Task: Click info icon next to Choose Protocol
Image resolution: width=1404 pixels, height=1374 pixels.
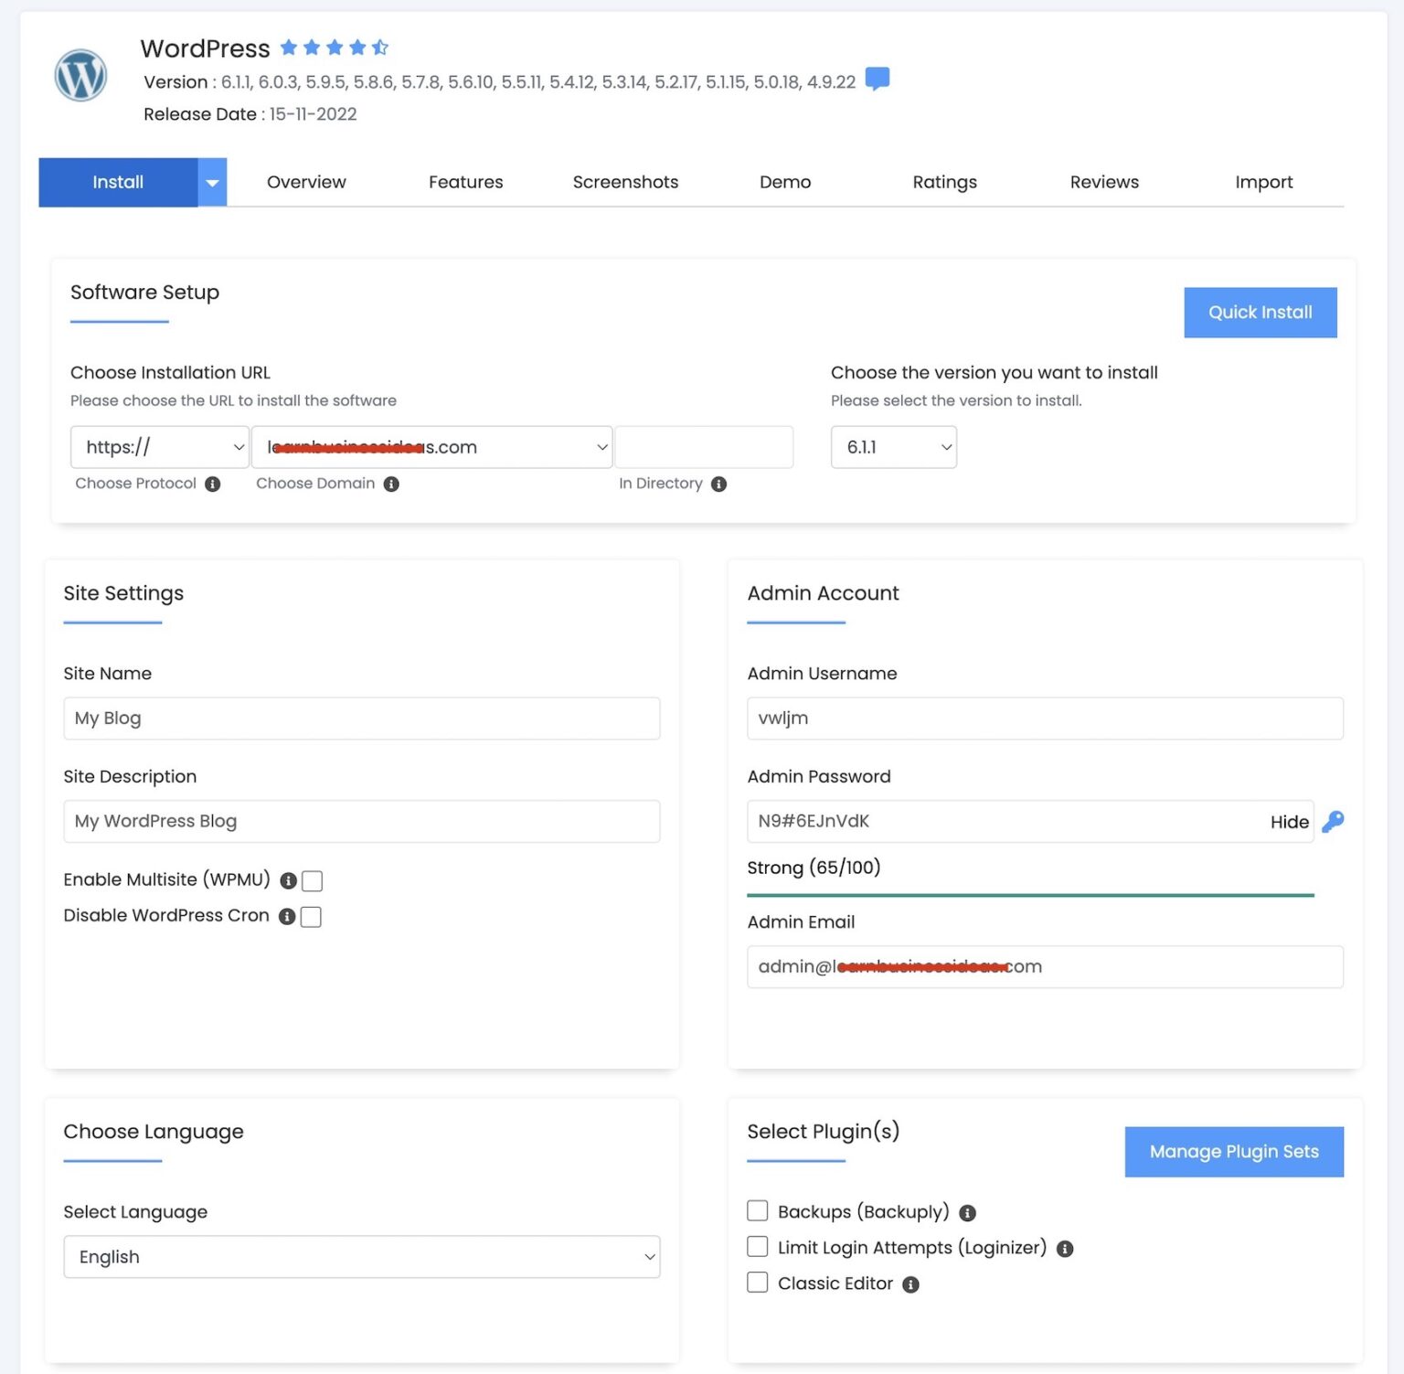Action: (x=213, y=484)
